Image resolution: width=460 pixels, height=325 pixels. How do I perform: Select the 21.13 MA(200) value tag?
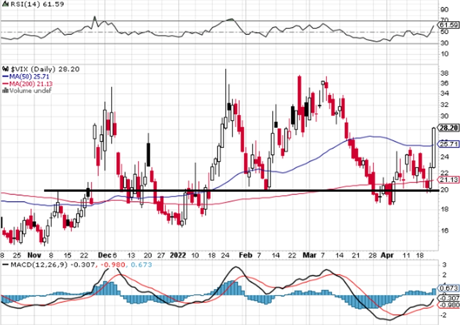tap(448, 179)
